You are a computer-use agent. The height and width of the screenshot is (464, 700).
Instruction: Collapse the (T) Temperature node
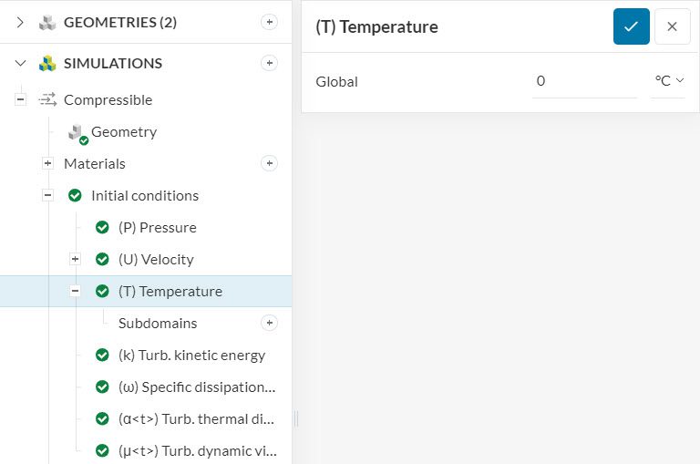click(x=76, y=291)
